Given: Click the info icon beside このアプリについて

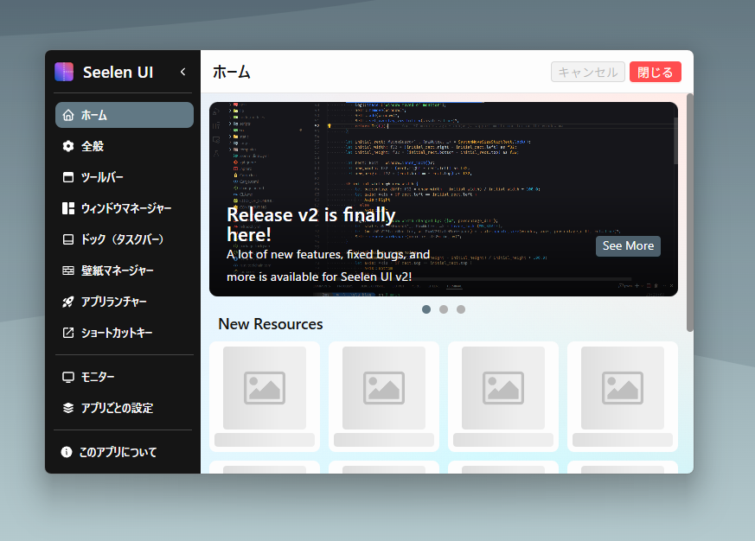Looking at the screenshot, I should tap(67, 452).
